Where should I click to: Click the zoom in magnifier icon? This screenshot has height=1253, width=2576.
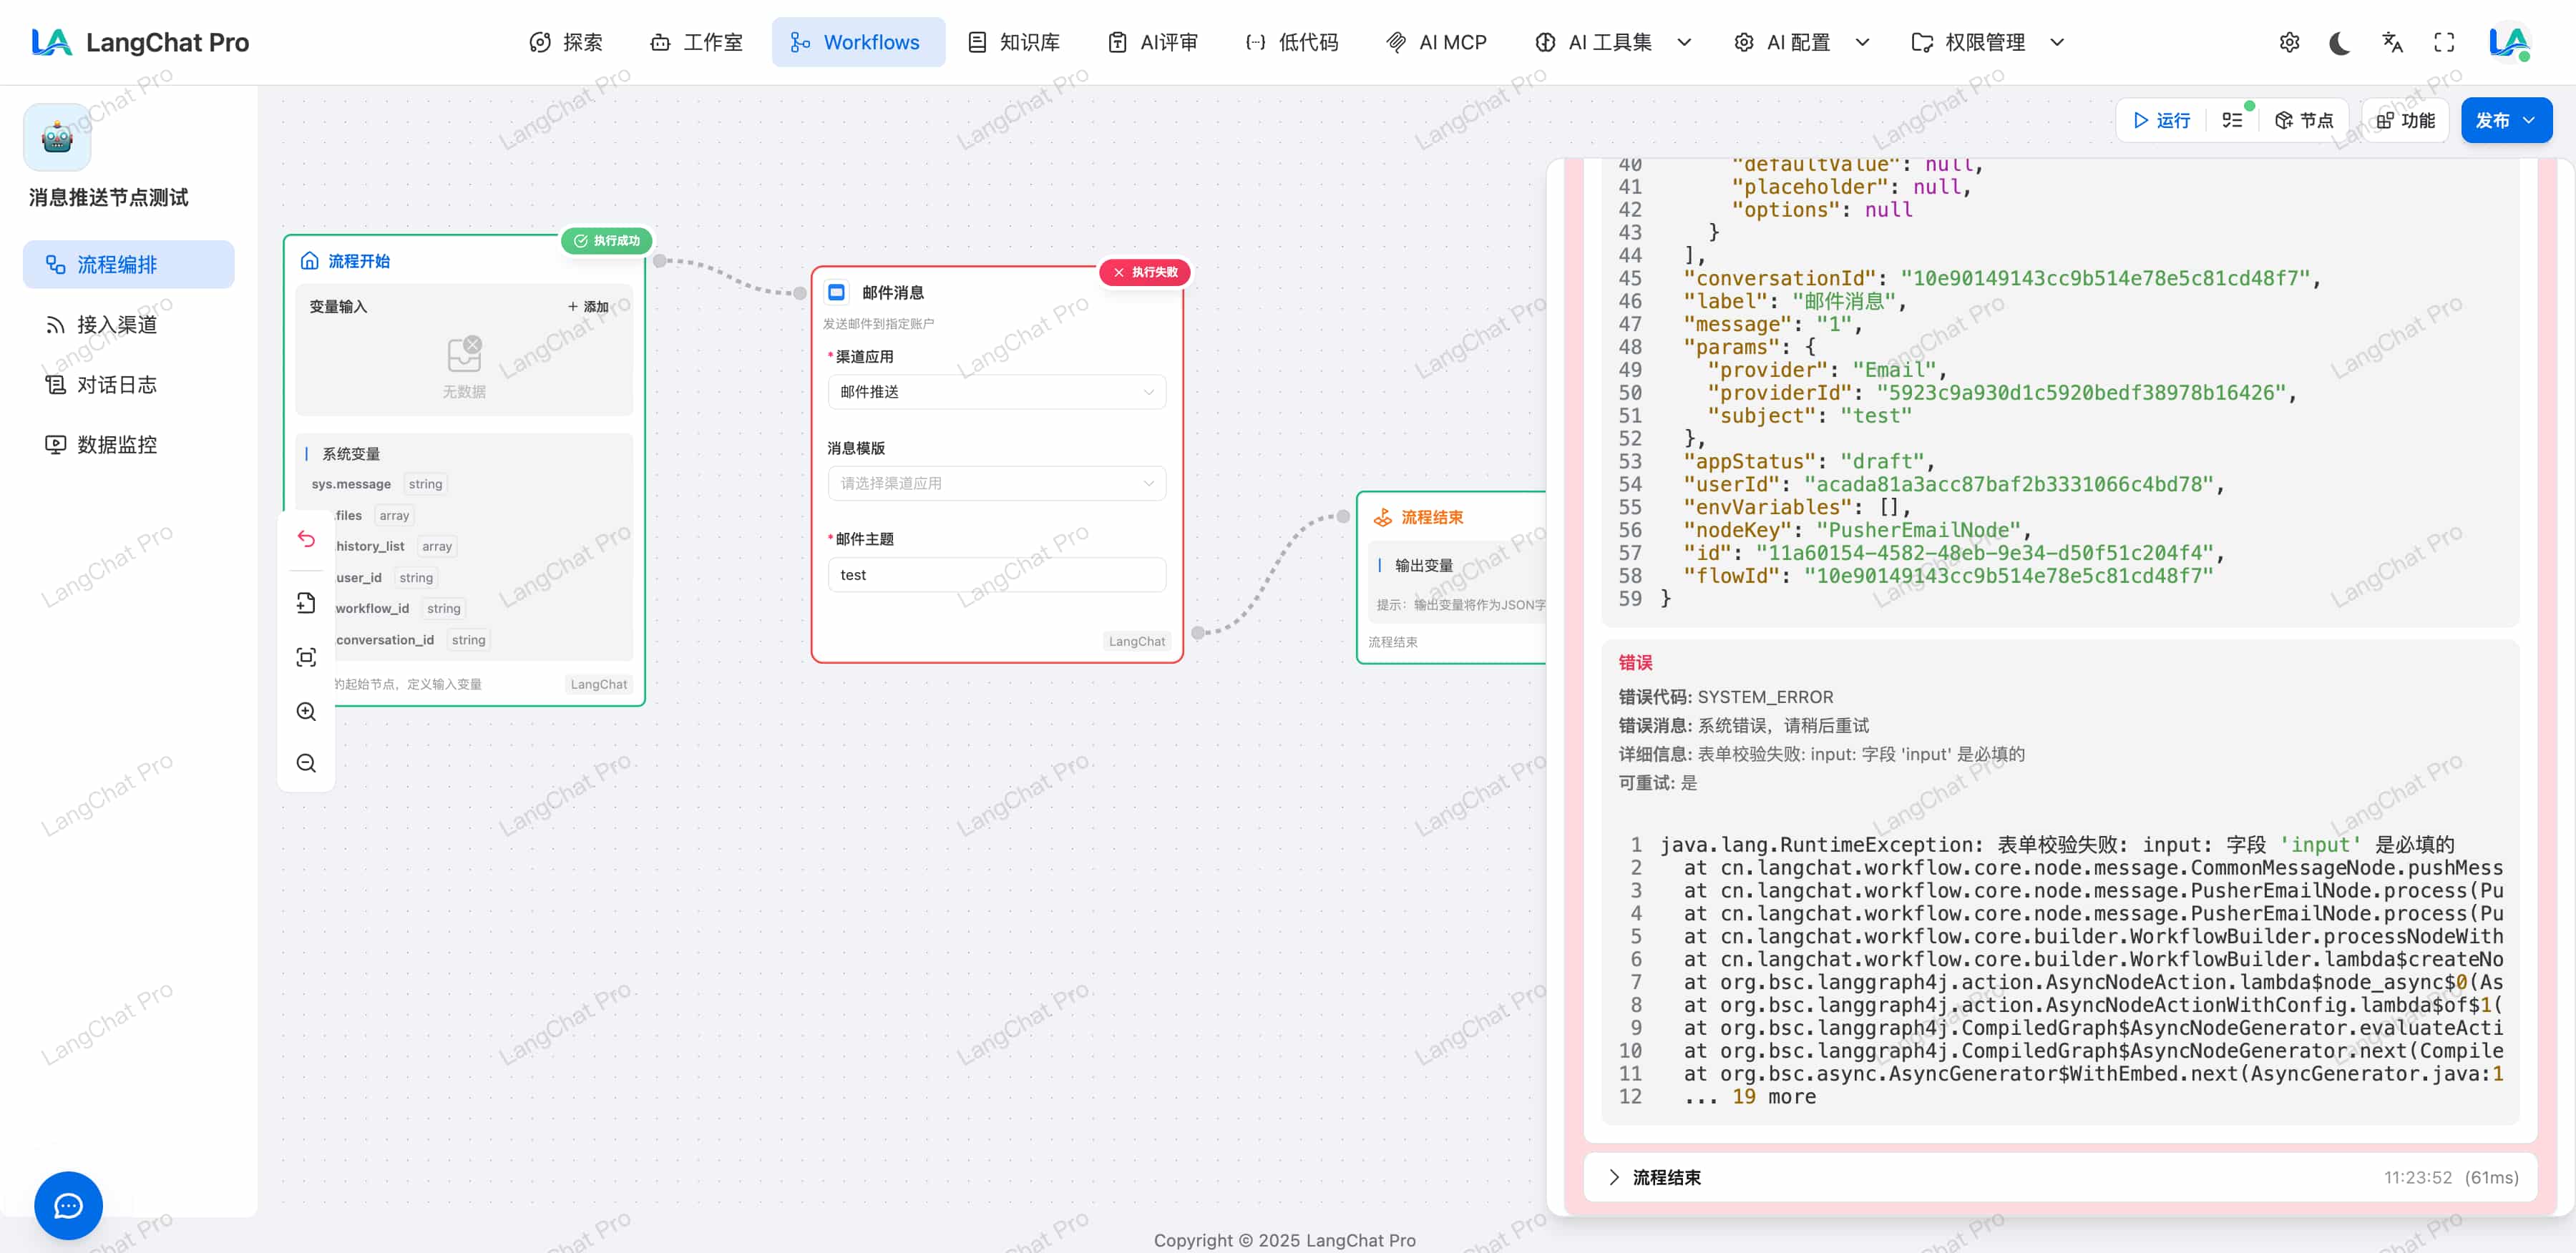coord(306,712)
